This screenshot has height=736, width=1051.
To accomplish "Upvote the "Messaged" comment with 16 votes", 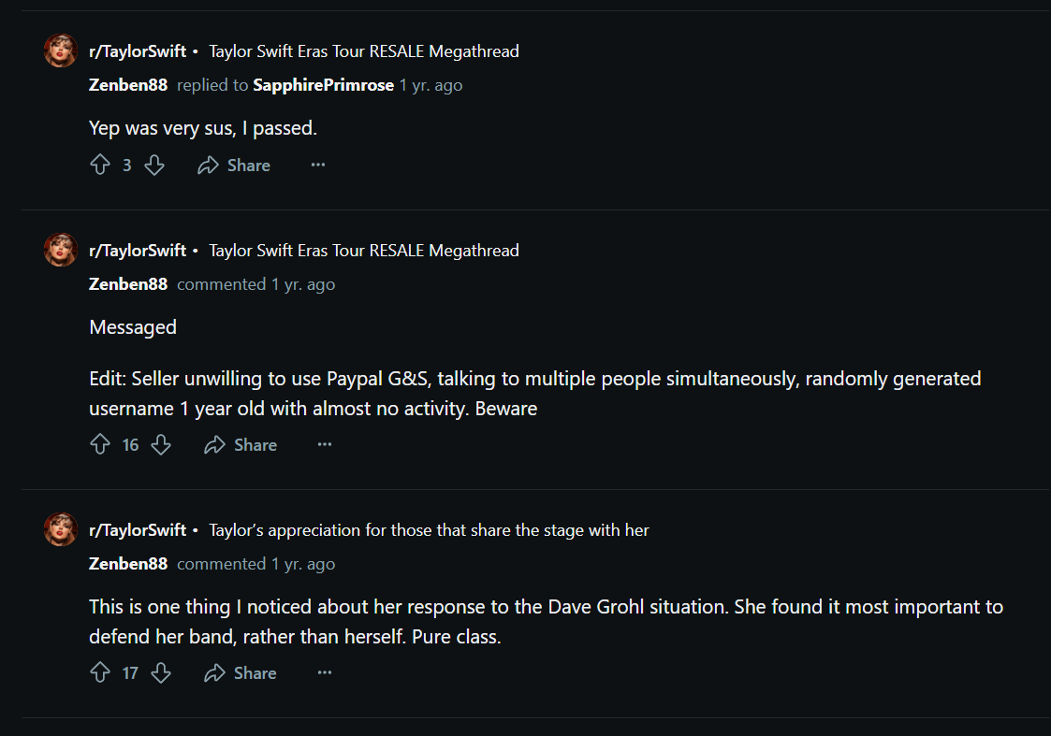I will (100, 445).
